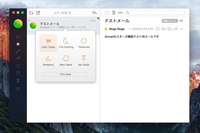Screen dimensions: 200x133
Task: Reply all with double-arrow icon
Action: 170,29
